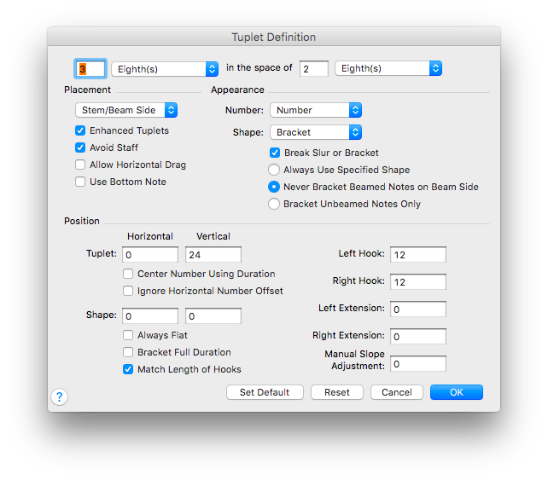Click Cancel to dismiss the dialog

coord(397,392)
